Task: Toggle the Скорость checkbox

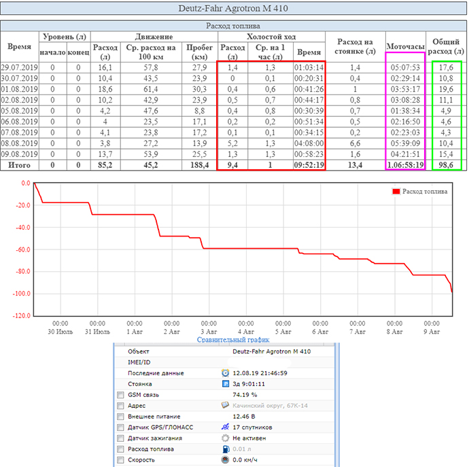Action: click(120, 460)
